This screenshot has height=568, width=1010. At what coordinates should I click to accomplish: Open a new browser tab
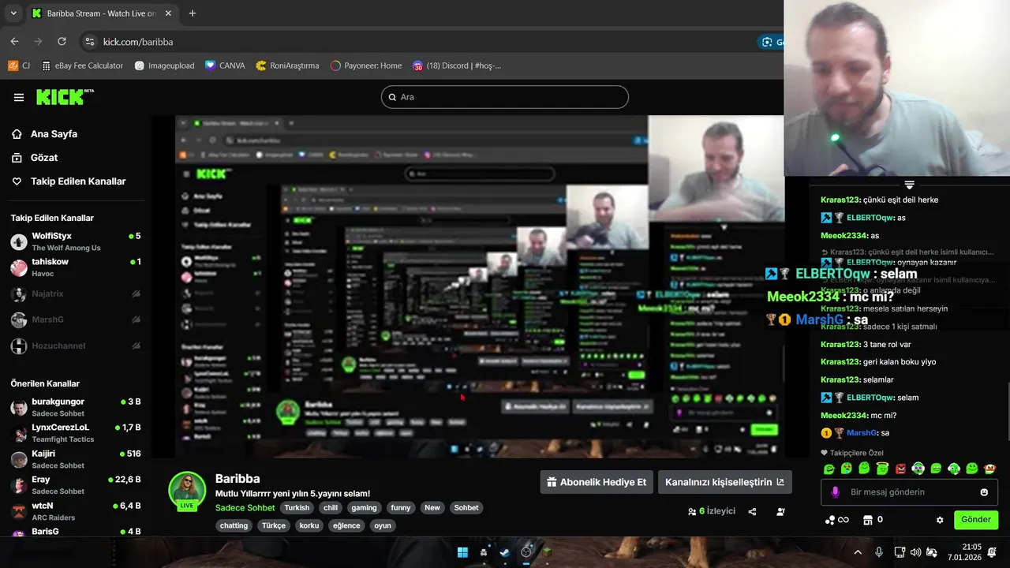click(x=192, y=13)
